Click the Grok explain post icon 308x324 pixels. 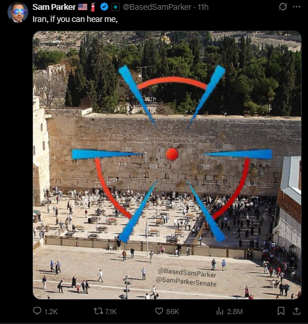[x=283, y=7]
